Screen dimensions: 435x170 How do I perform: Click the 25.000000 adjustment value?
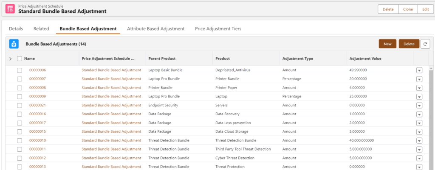(358, 96)
